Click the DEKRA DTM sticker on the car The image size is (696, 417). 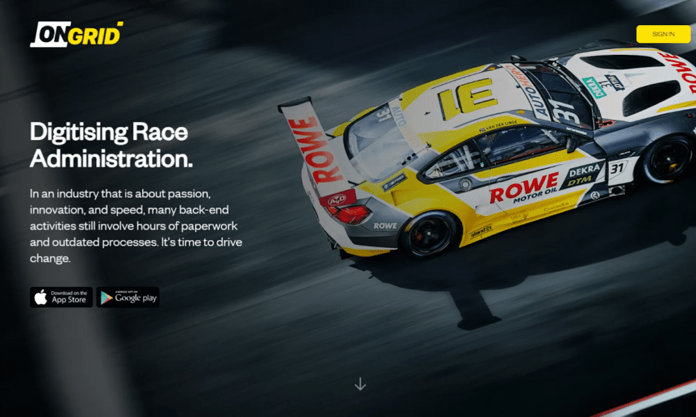(582, 177)
